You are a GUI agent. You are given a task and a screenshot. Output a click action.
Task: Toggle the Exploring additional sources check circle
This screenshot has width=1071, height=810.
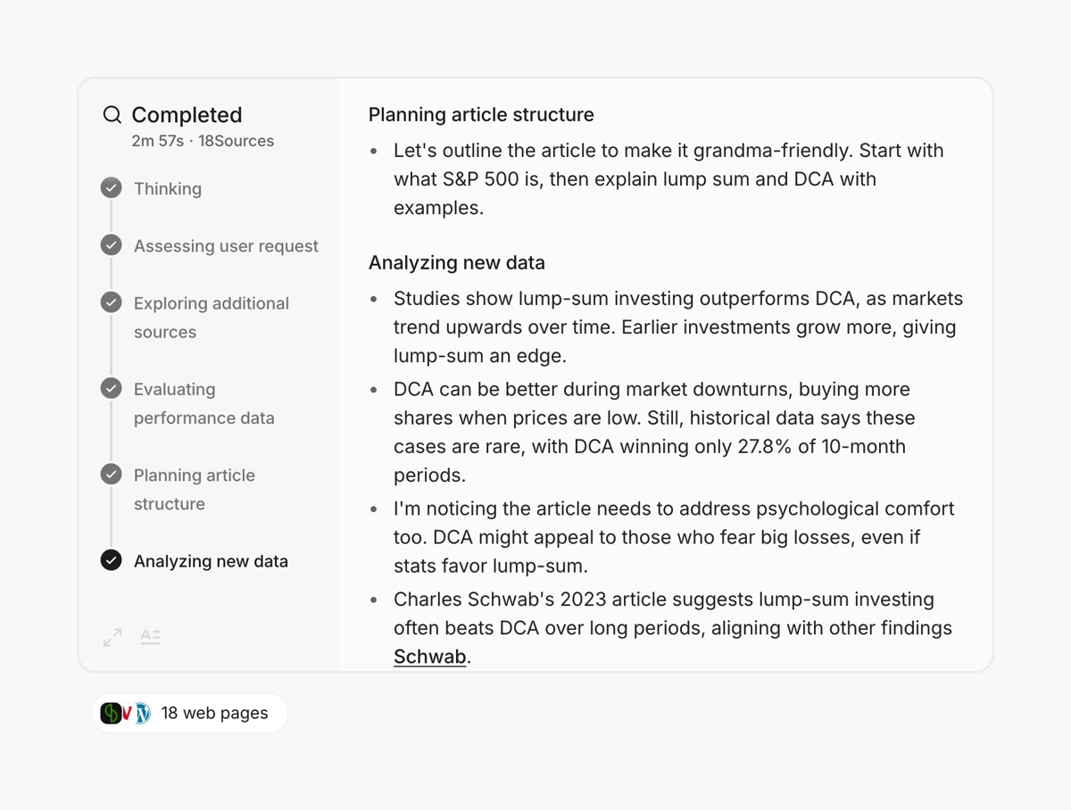coord(111,302)
